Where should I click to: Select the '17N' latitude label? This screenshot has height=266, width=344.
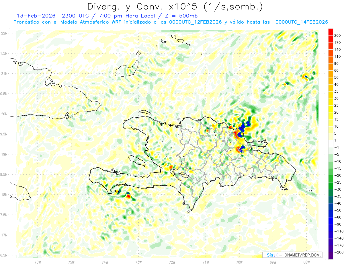pos(4,235)
